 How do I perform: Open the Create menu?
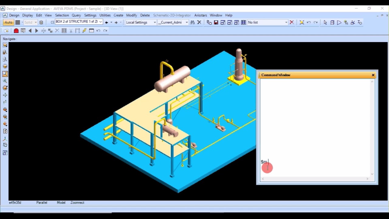[118, 15]
